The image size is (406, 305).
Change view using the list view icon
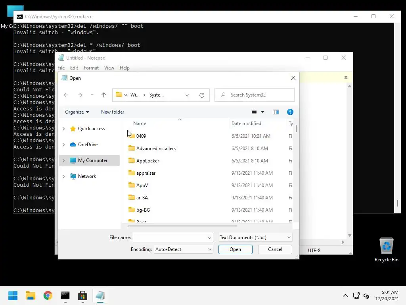[254, 112]
